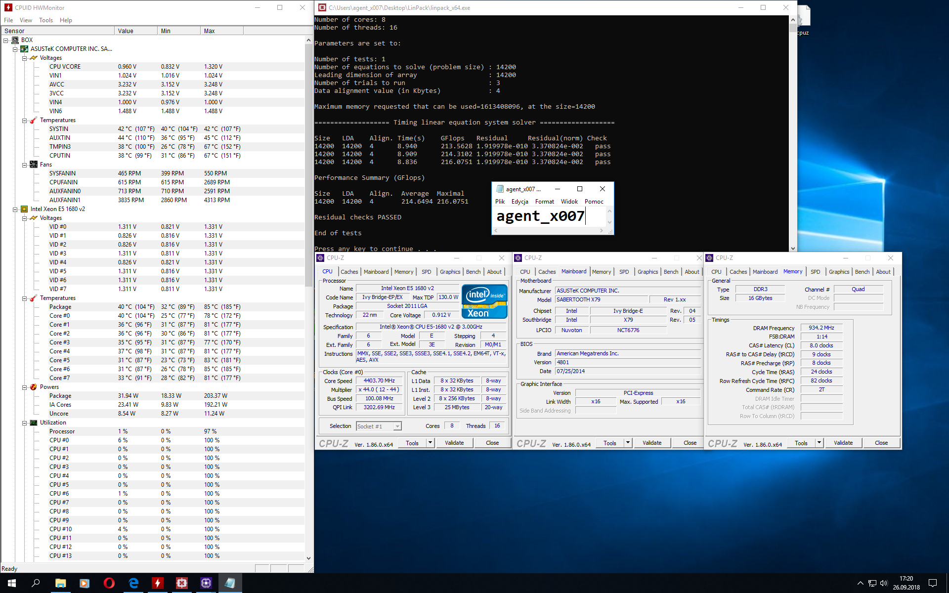949x593 pixels.
Task: Select the CPUFANIN fan row
Action: (x=153, y=182)
